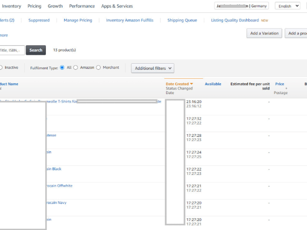Click the 17:27:28 created time

(x=194, y=135)
